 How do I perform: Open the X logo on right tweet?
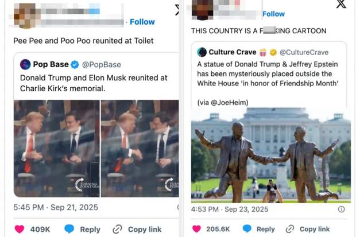341,4
